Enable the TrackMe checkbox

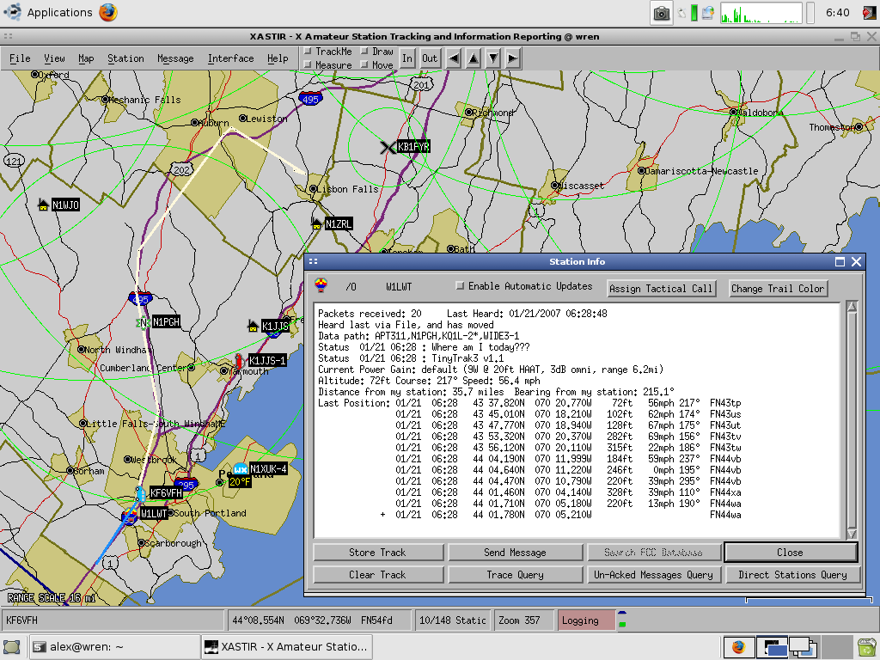308,52
